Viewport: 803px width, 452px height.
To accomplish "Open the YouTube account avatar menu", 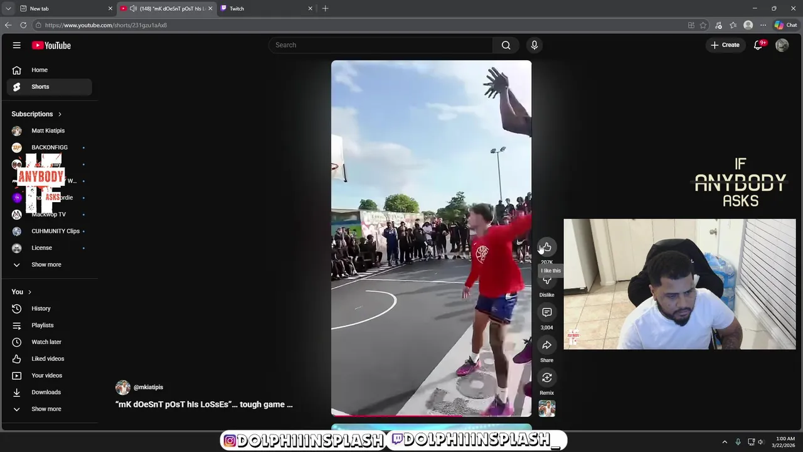I will click(782, 45).
